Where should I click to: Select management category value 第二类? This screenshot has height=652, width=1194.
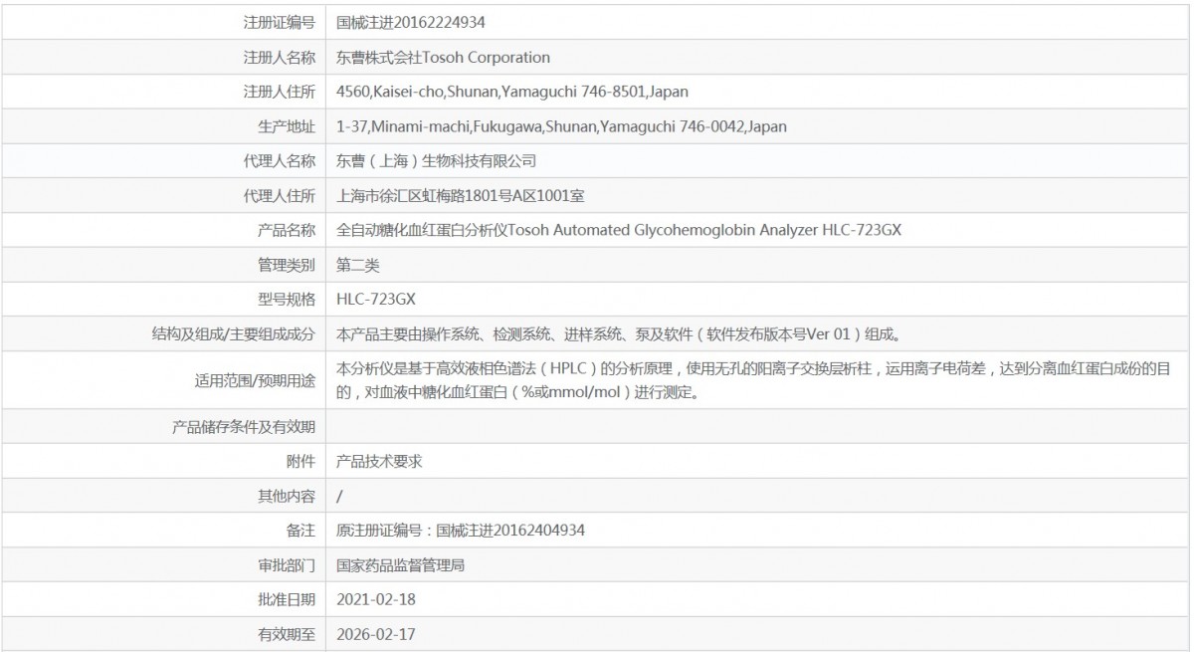(x=358, y=265)
